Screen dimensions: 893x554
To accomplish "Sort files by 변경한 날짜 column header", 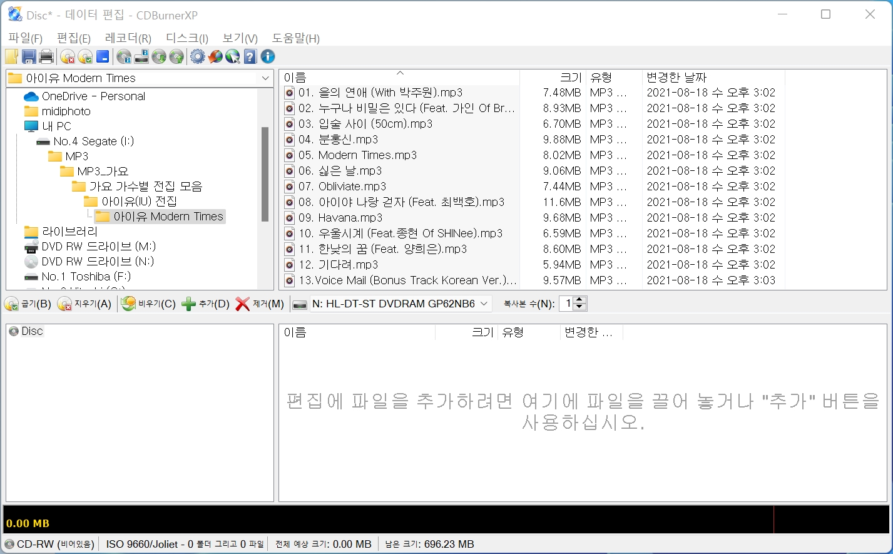I will tap(713, 78).
